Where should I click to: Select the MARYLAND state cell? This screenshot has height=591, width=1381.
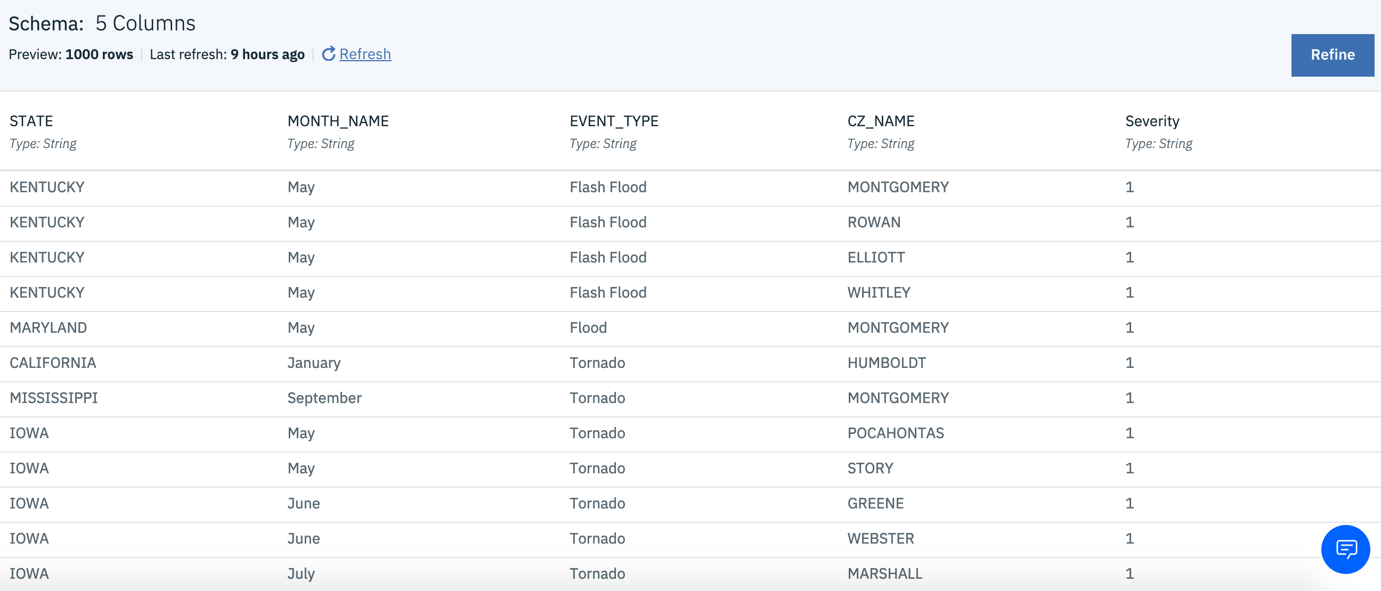click(x=48, y=327)
